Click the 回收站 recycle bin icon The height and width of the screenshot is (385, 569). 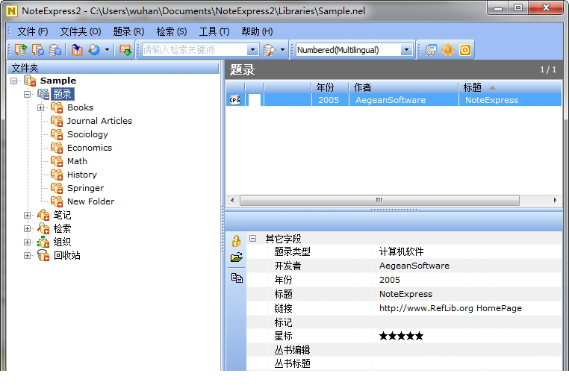43,255
